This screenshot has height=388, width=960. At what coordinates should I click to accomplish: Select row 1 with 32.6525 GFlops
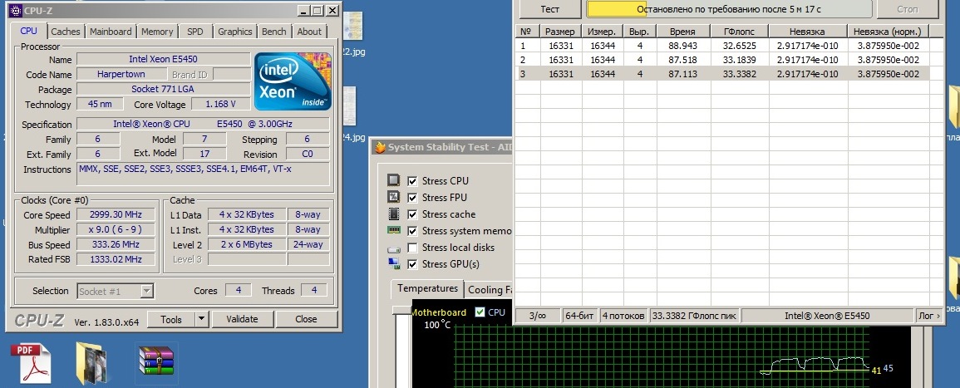722,46
